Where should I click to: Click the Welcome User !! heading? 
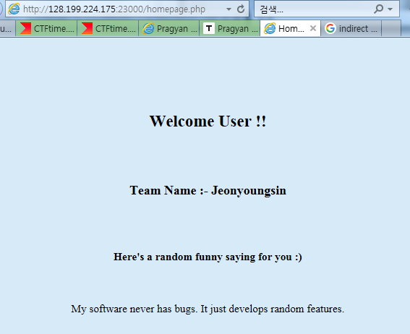(x=208, y=121)
